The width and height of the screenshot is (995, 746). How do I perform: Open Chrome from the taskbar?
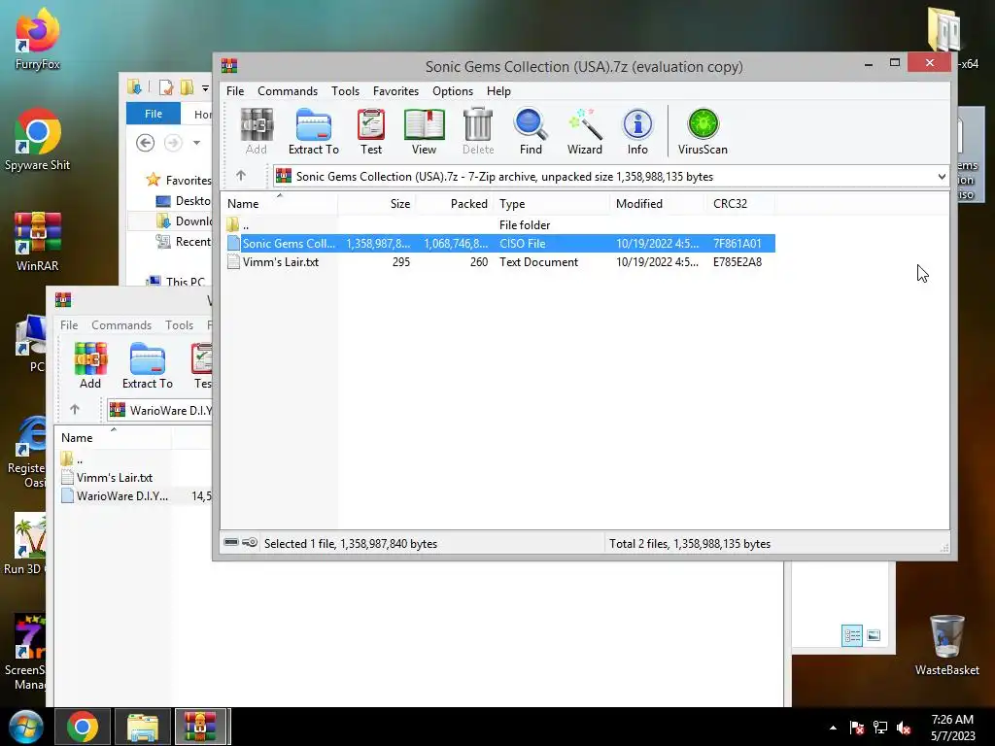click(x=83, y=727)
